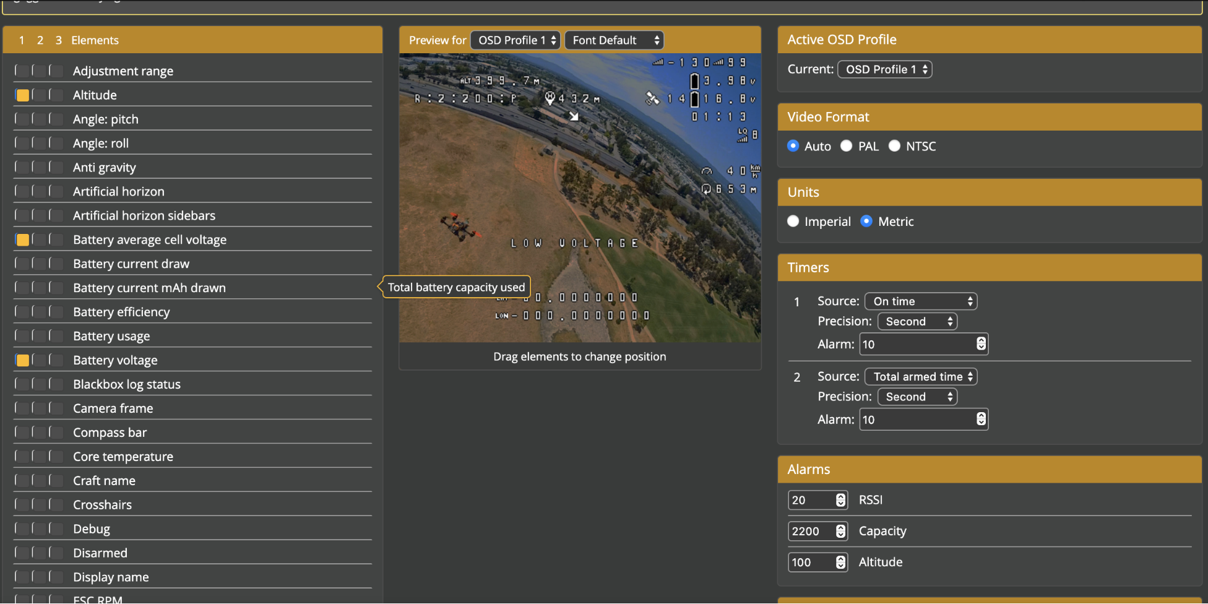Click the RSSI signal bars icon showing 99
The width and height of the screenshot is (1208, 604).
click(718, 63)
